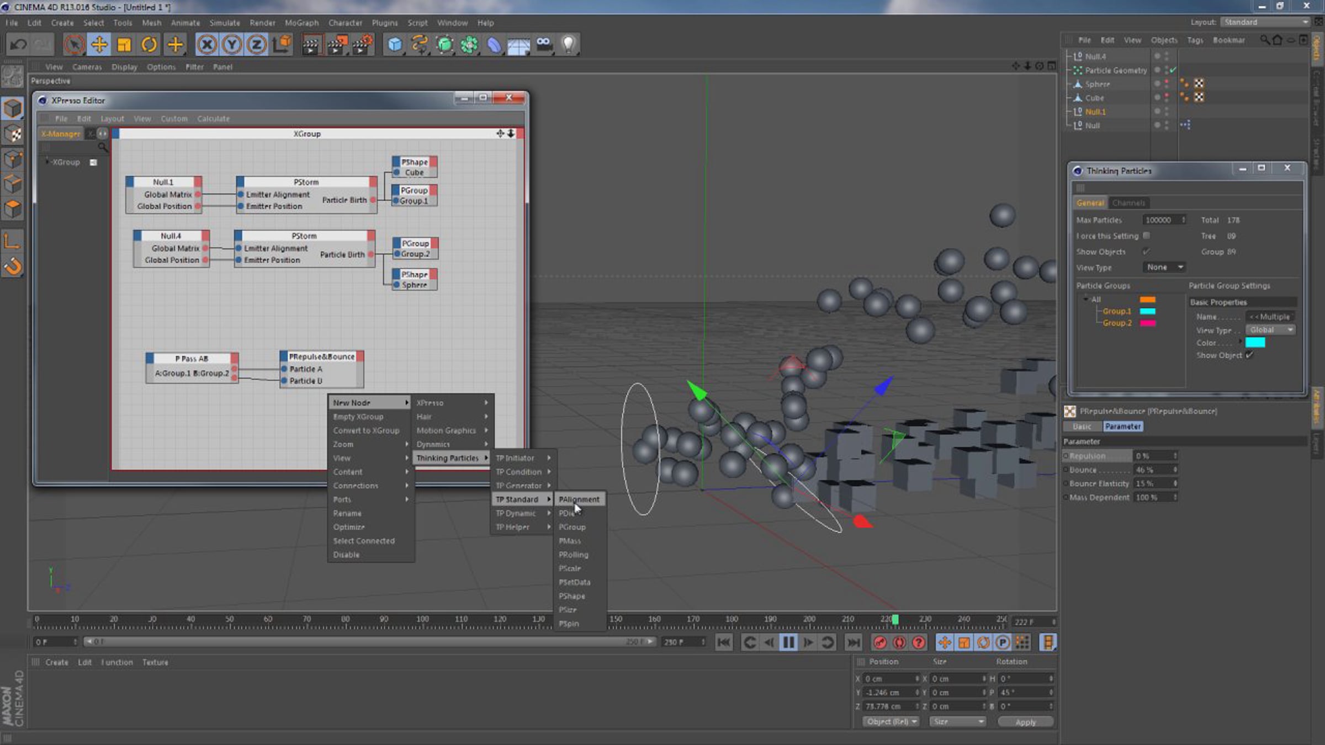Toggle Show Objects checkbox
1325x745 pixels.
[1147, 252]
